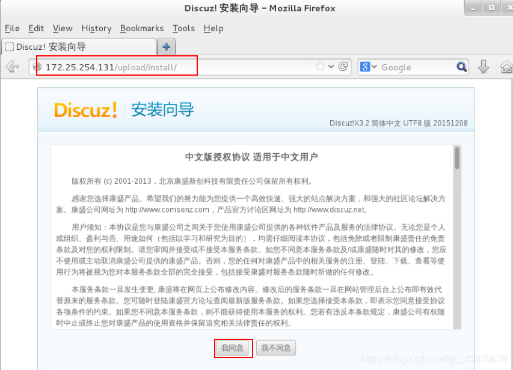Open the Edit menu
The height and width of the screenshot is (370, 513).
click(x=36, y=28)
